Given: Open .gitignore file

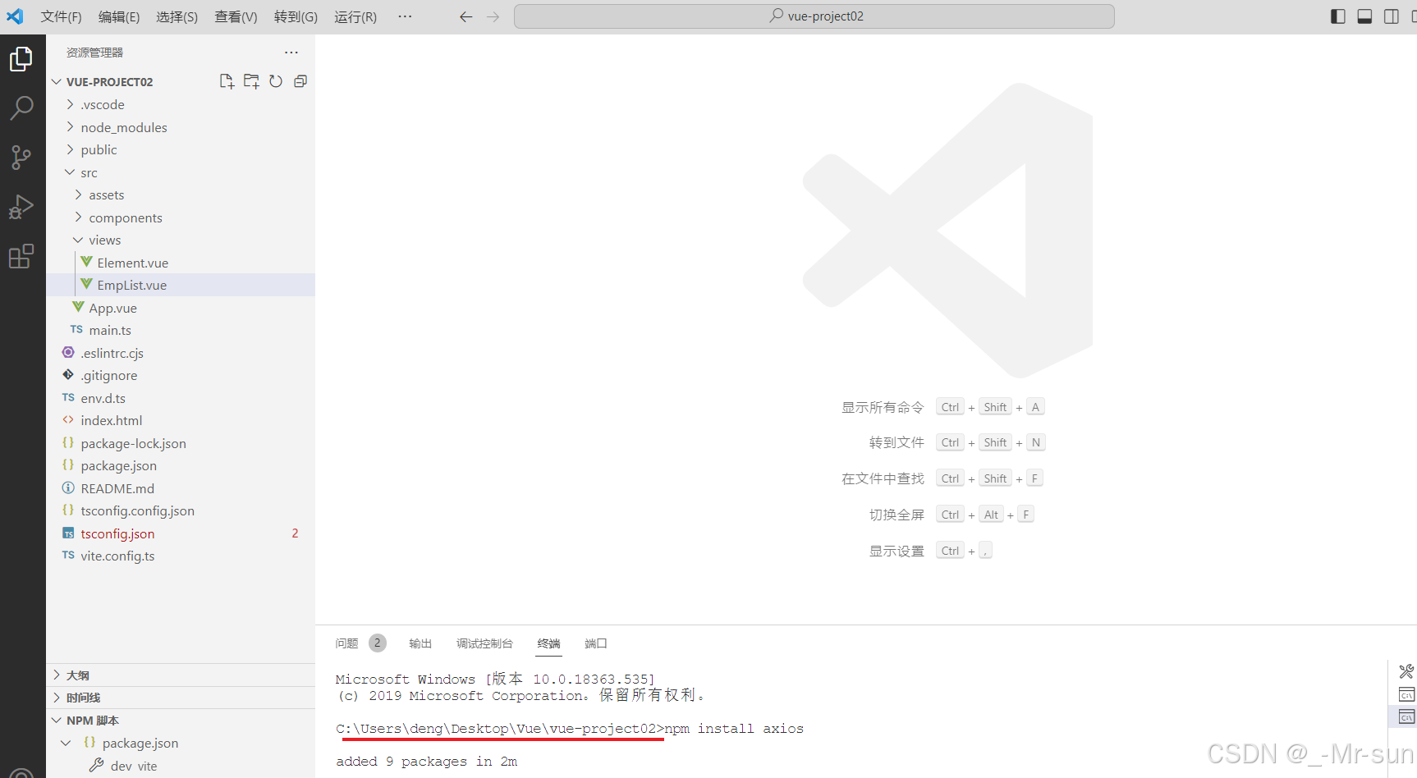Looking at the screenshot, I should [181, 376].
